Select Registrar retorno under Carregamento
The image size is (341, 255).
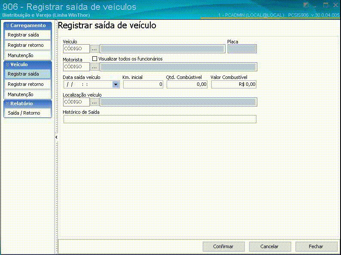tap(27, 45)
